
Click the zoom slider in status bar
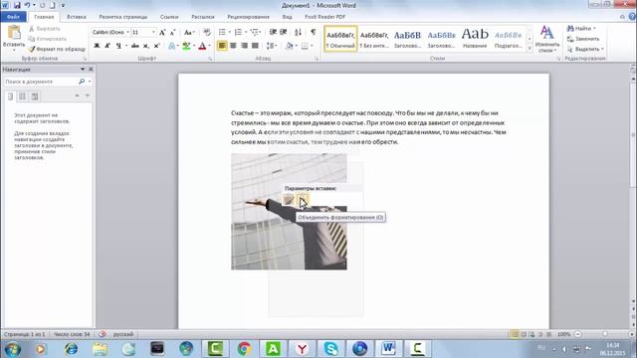(x=605, y=334)
